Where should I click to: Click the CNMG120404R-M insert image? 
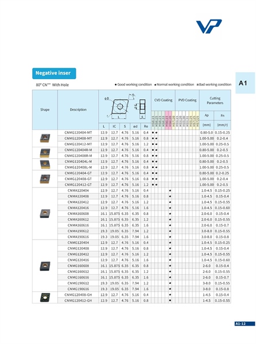45,153
